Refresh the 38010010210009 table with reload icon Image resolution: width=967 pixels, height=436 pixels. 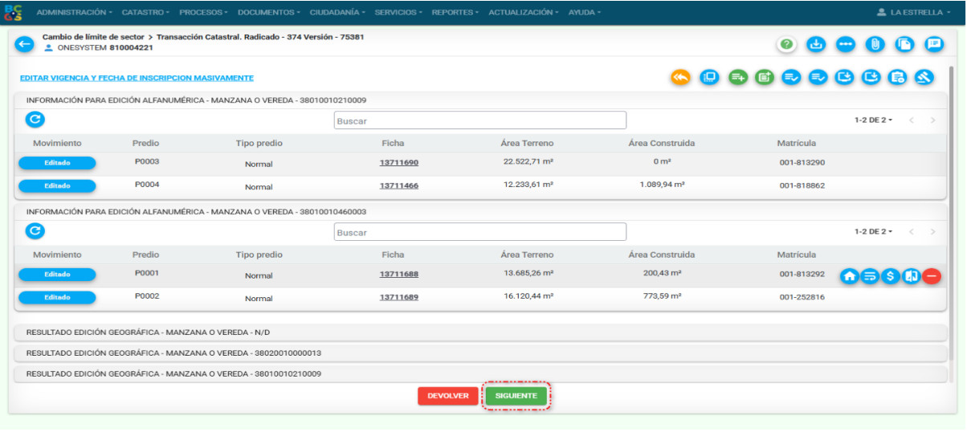(x=35, y=120)
